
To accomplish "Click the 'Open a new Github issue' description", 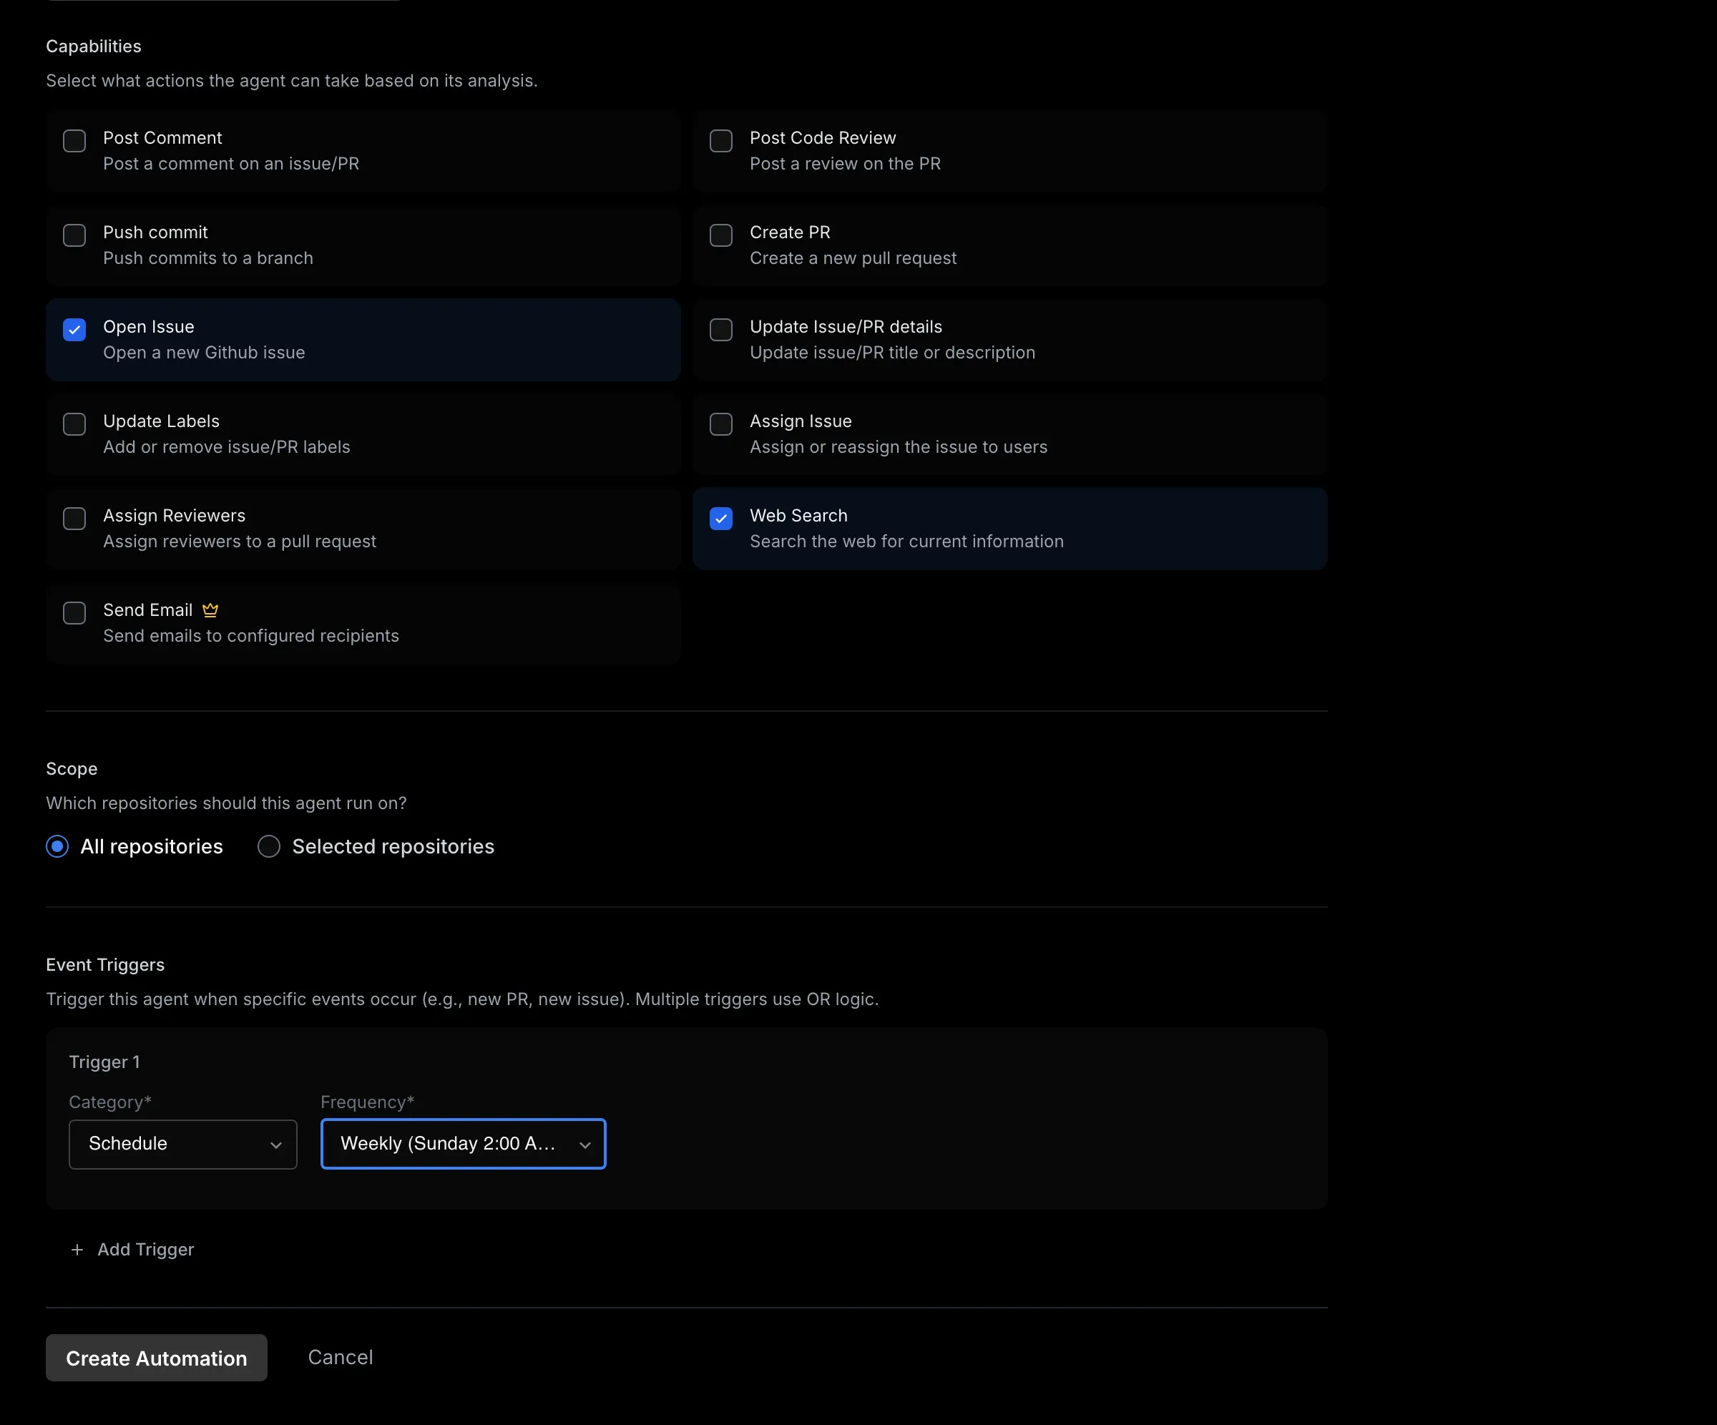I will [204, 353].
